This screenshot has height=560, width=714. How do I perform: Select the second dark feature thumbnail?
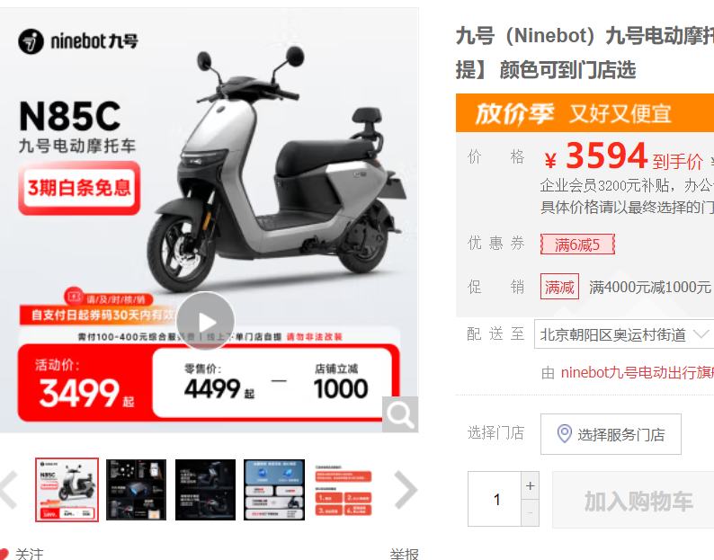[136, 490]
